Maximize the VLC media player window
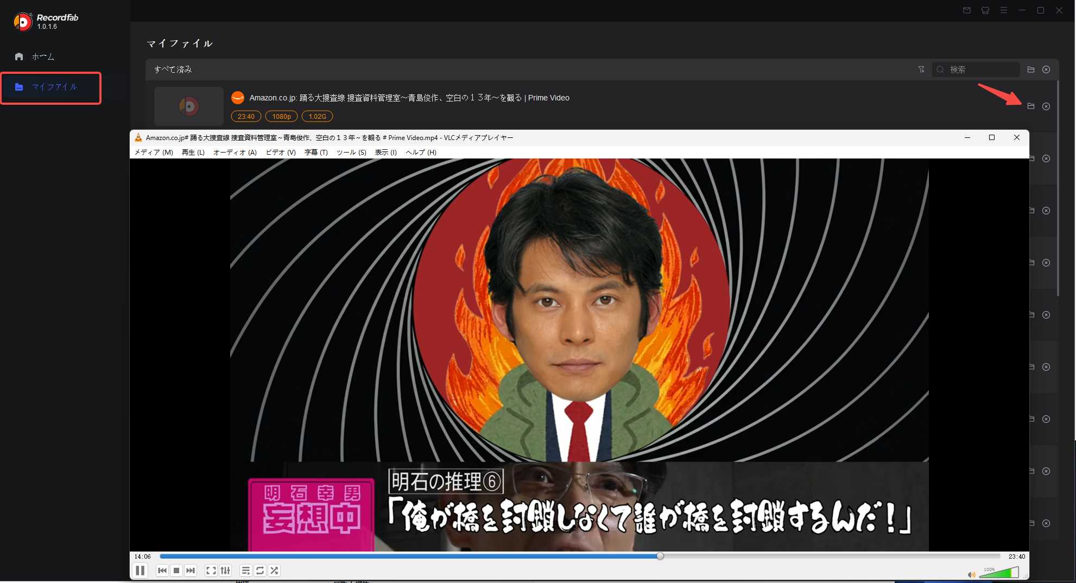 point(992,138)
